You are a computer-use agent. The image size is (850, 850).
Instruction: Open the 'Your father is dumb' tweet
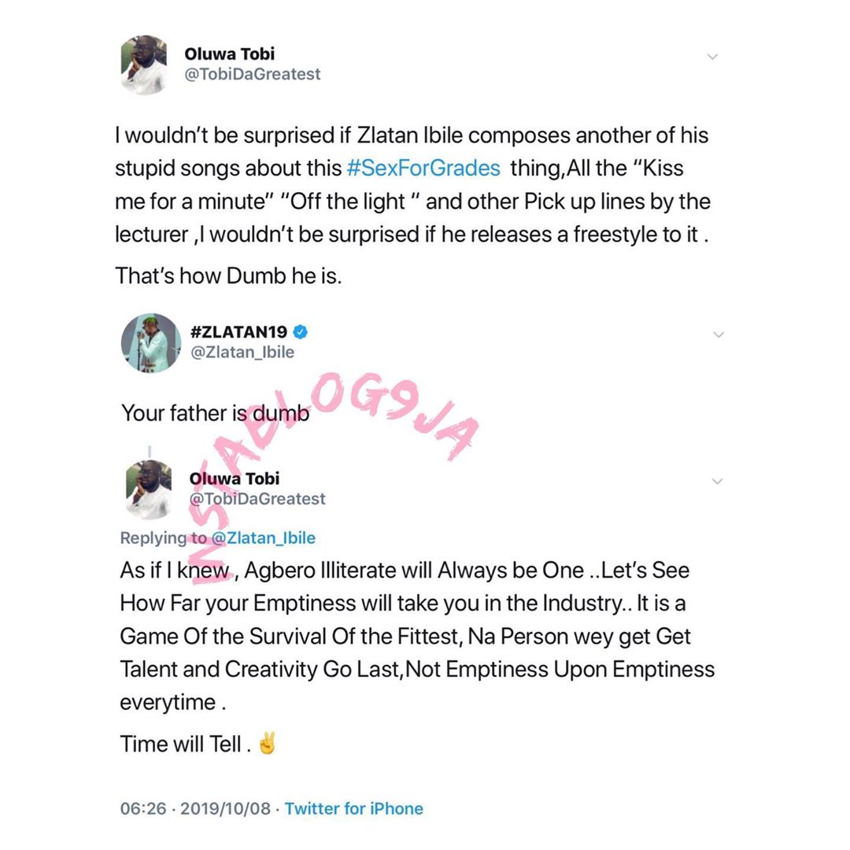click(215, 413)
